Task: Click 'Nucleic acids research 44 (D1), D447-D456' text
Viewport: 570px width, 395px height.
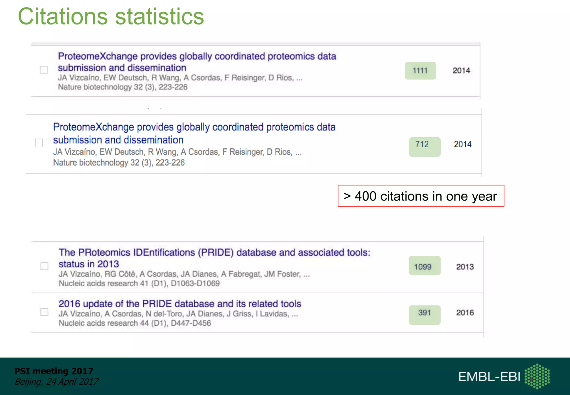Action: click(x=135, y=323)
